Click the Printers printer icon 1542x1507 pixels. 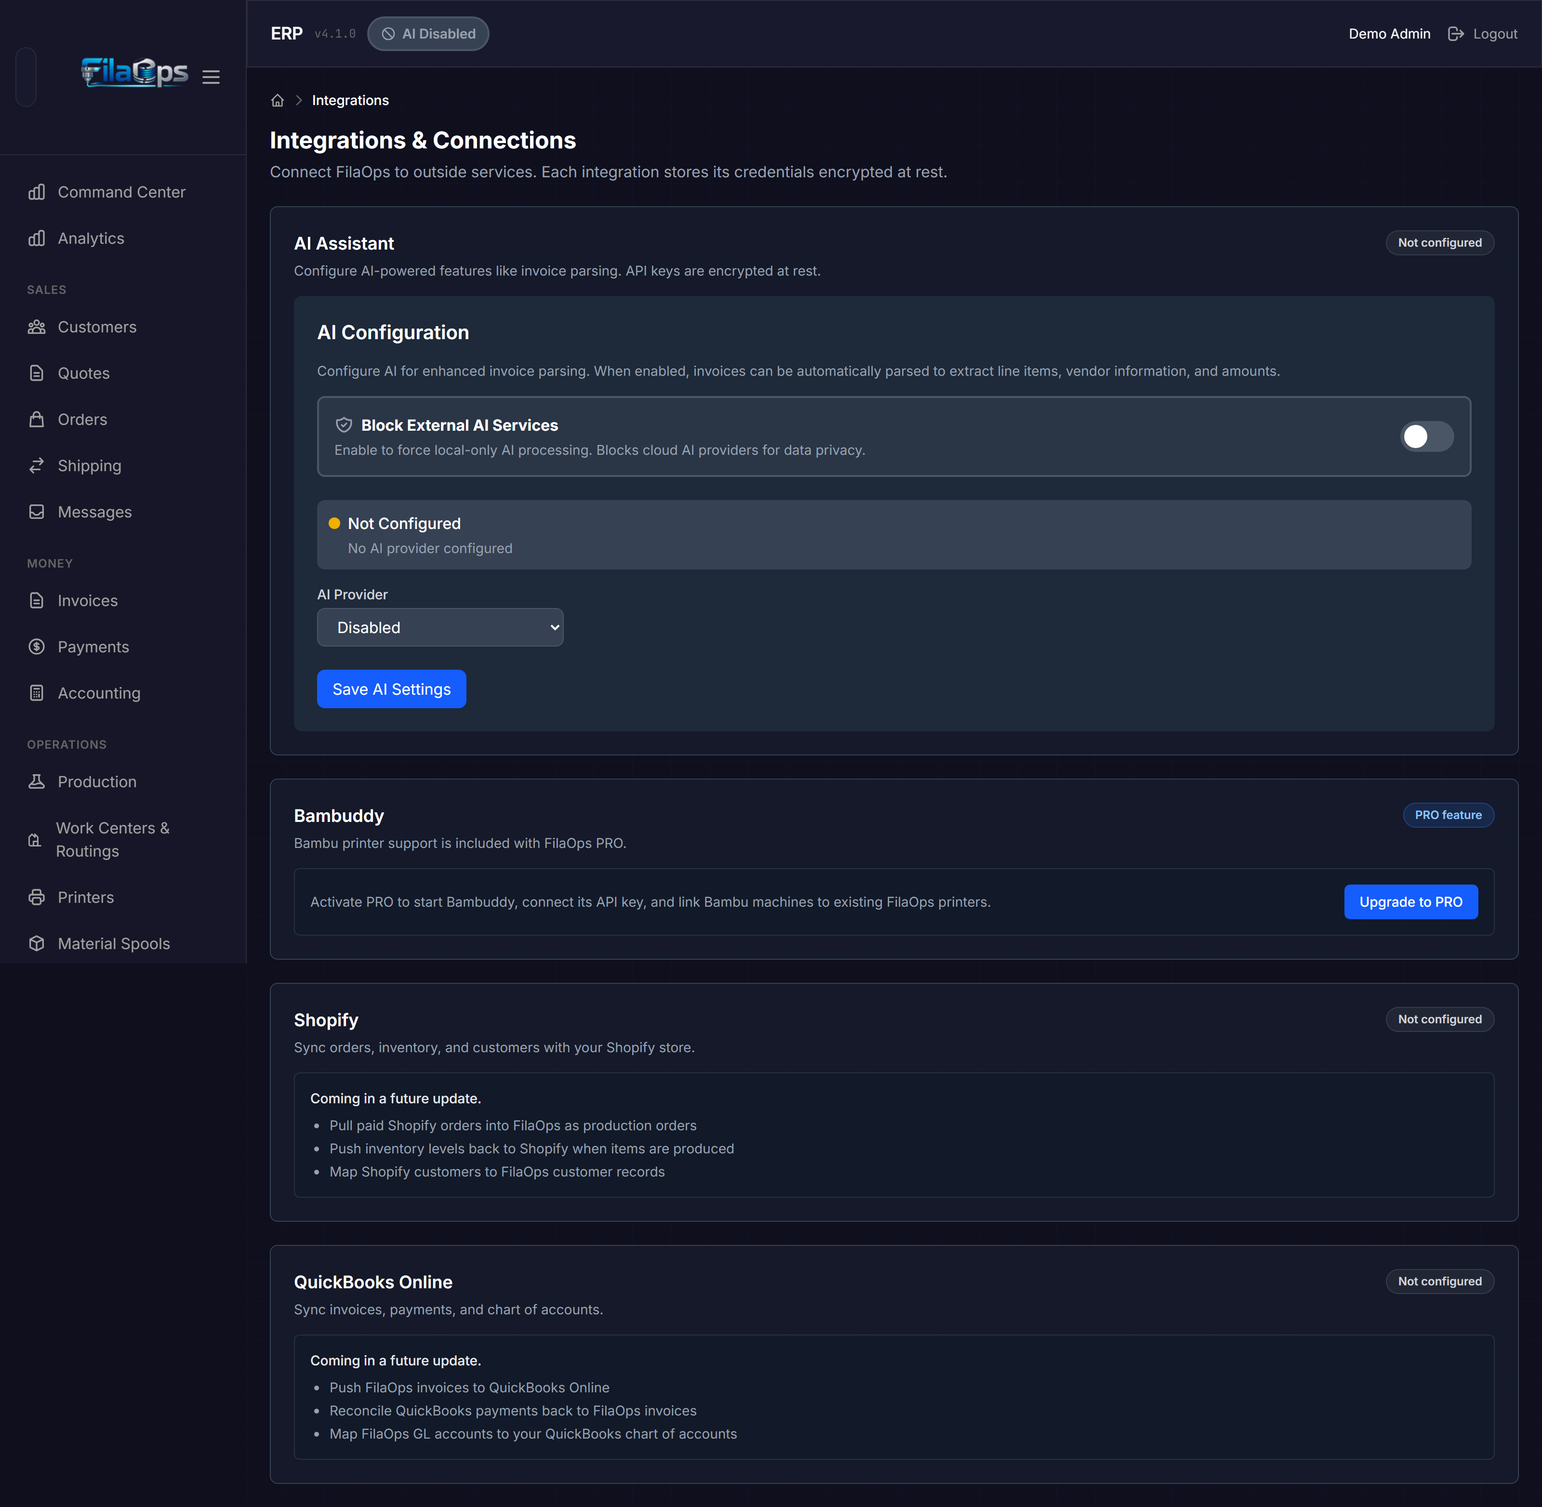click(x=37, y=898)
